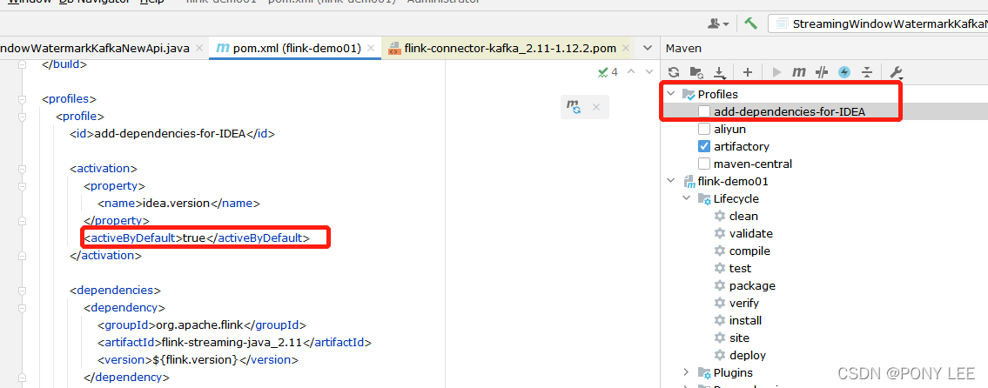Image resolution: width=988 pixels, height=388 pixels.
Task: Click Generate Sources and Update Folders icon
Action: point(696,72)
